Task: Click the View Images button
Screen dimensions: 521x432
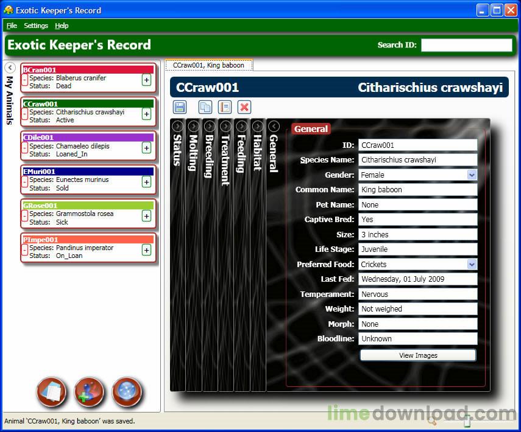Action: click(x=418, y=355)
